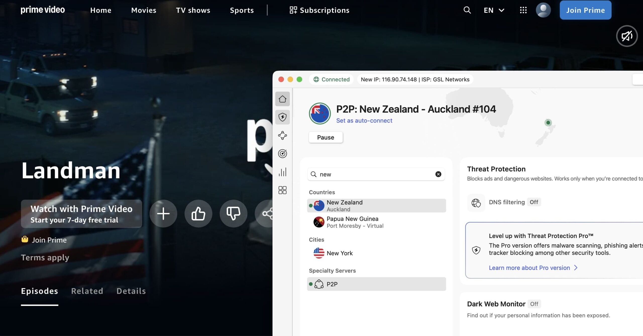Add Landman to watchlist with plus icon
Screen dimensions: 643x336
pyautogui.click(x=163, y=214)
